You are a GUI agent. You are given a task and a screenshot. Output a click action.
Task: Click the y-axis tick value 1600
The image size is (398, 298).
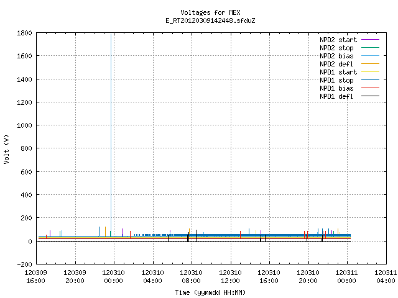24,56
